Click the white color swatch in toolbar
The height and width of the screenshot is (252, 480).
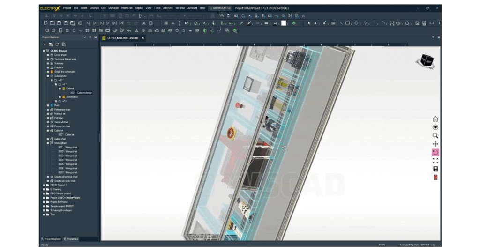[284, 23]
